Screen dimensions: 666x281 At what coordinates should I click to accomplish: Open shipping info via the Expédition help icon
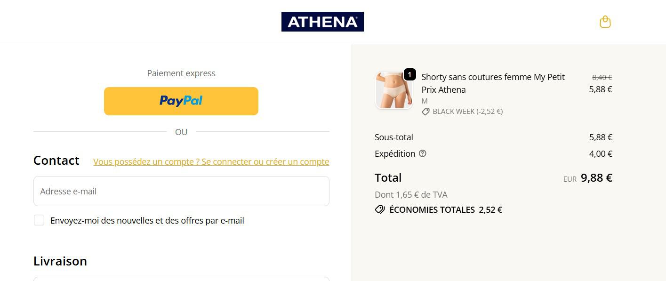(x=422, y=153)
